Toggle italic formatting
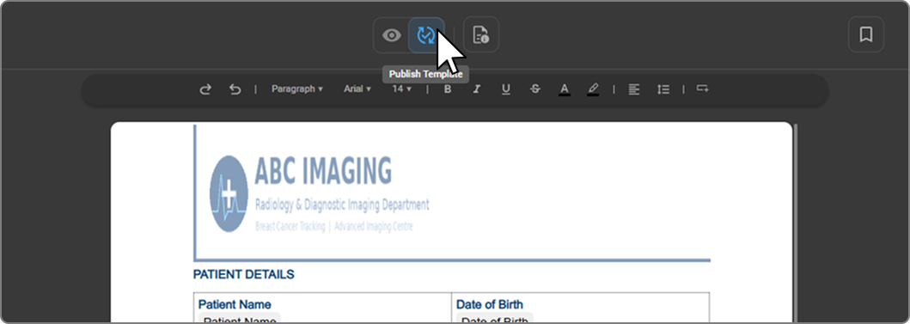 coord(476,89)
